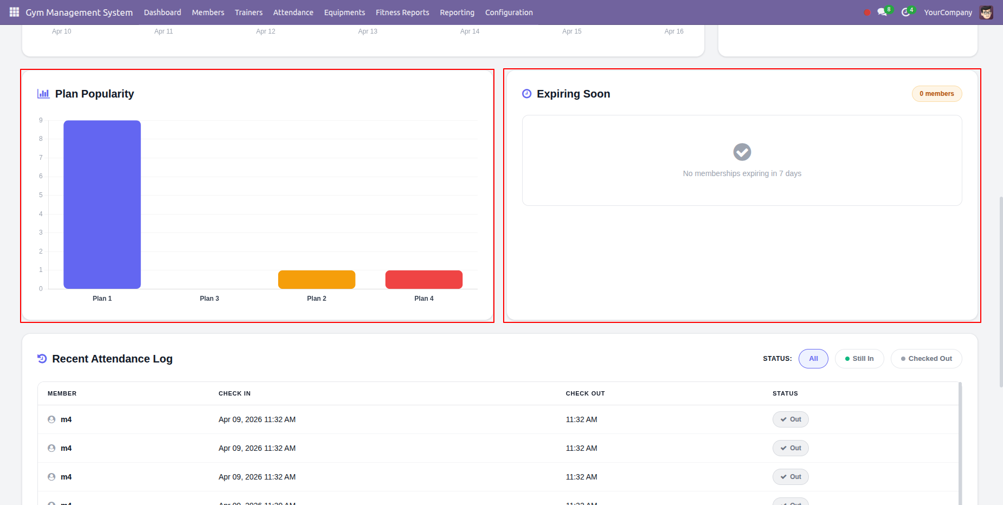This screenshot has height=505, width=1003.
Task: Click the Recent Attendance Log history icon
Action: coord(42,358)
